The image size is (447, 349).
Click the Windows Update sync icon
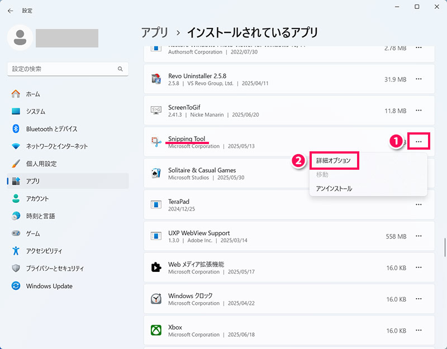tap(16, 286)
